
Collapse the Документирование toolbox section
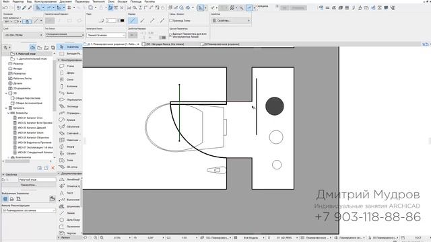click(59, 173)
